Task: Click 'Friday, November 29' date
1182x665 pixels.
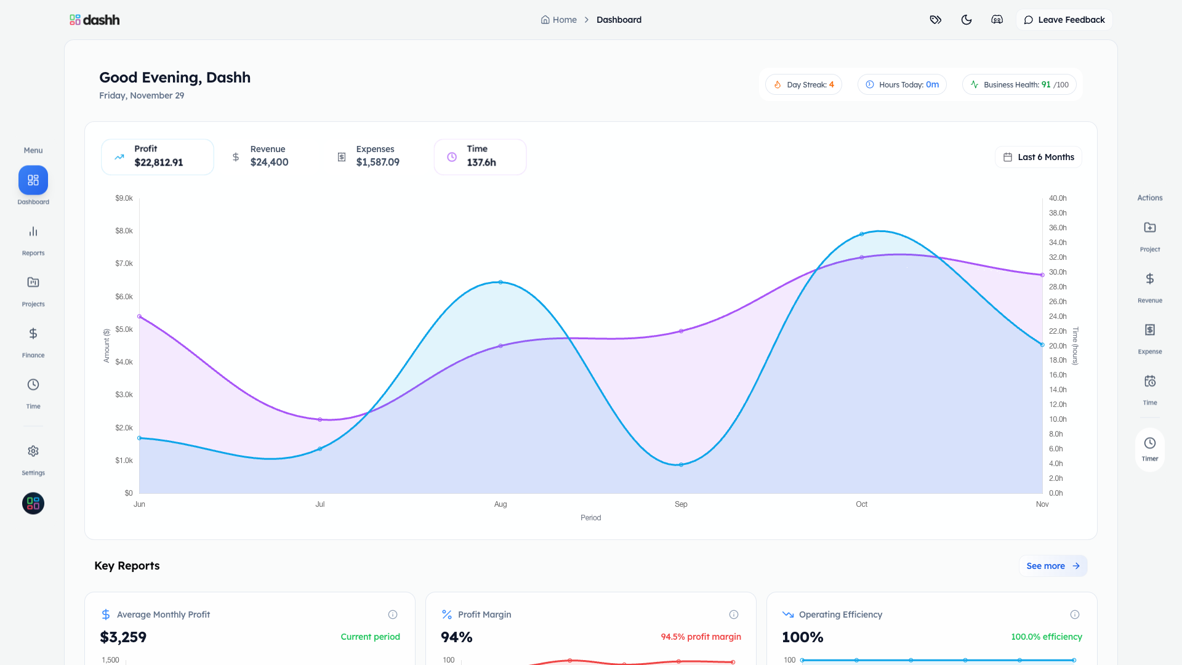Action: pyautogui.click(x=142, y=95)
